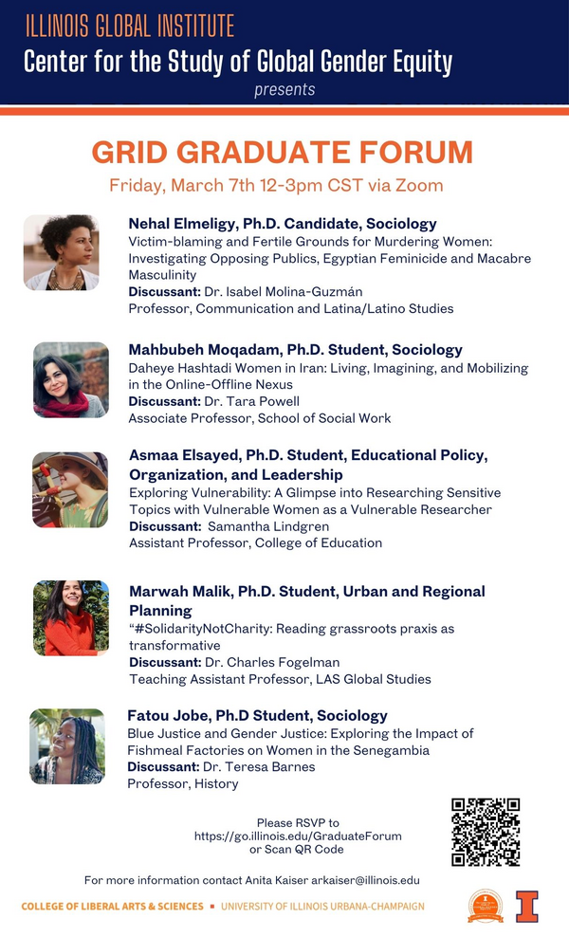Screen dimensions: 569x937
Task: Click the Friday, March 7th date line
Action: [x=276, y=185]
